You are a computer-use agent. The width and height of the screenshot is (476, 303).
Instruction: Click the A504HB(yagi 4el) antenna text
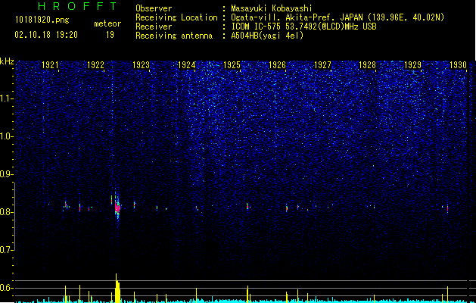(x=267, y=36)
